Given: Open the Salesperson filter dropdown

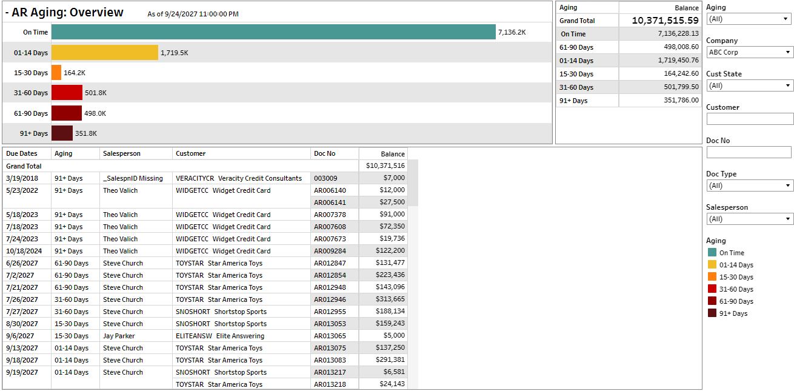Looking at the screenshot, I should (749, 218).
